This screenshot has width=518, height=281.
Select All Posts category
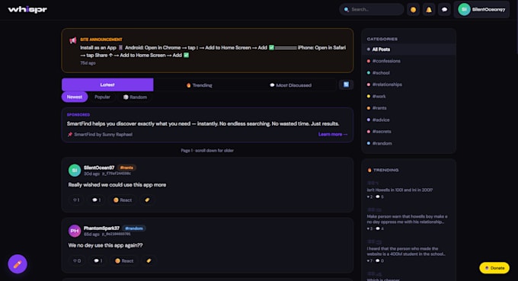(408, 49)
